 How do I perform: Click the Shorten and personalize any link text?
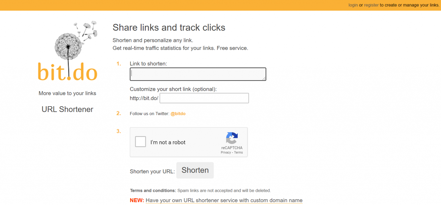[153, 40]
